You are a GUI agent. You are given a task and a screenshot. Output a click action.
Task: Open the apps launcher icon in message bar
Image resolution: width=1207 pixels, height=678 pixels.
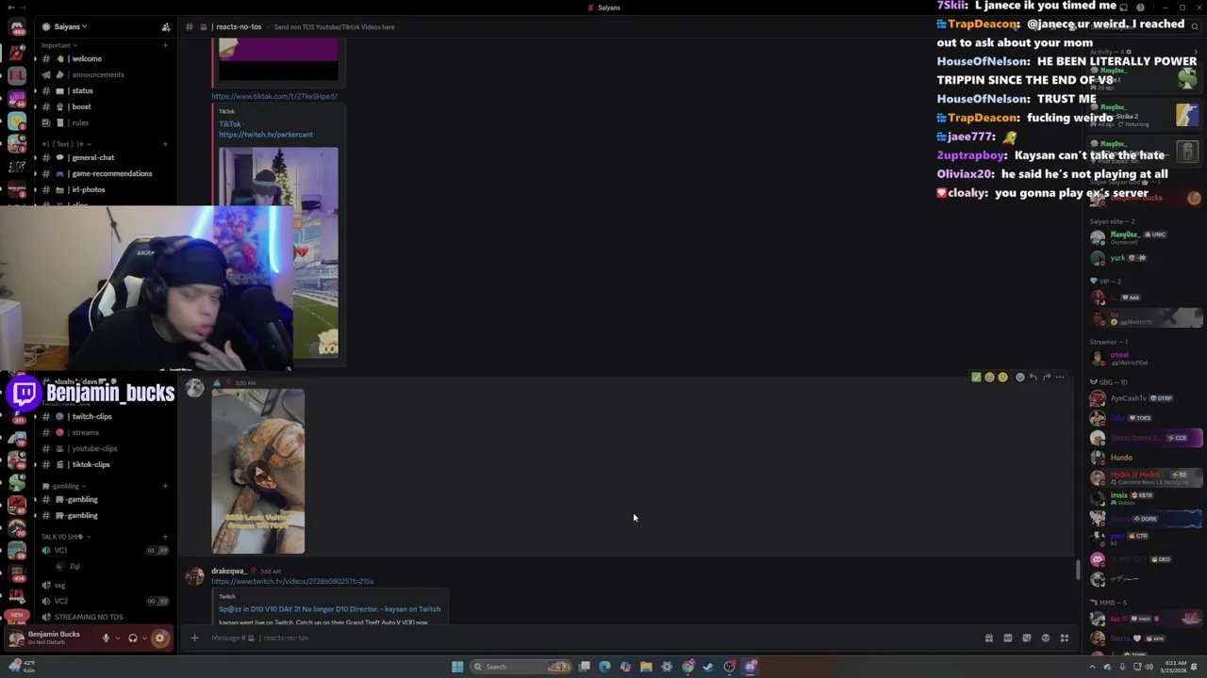click(1064, 638)
